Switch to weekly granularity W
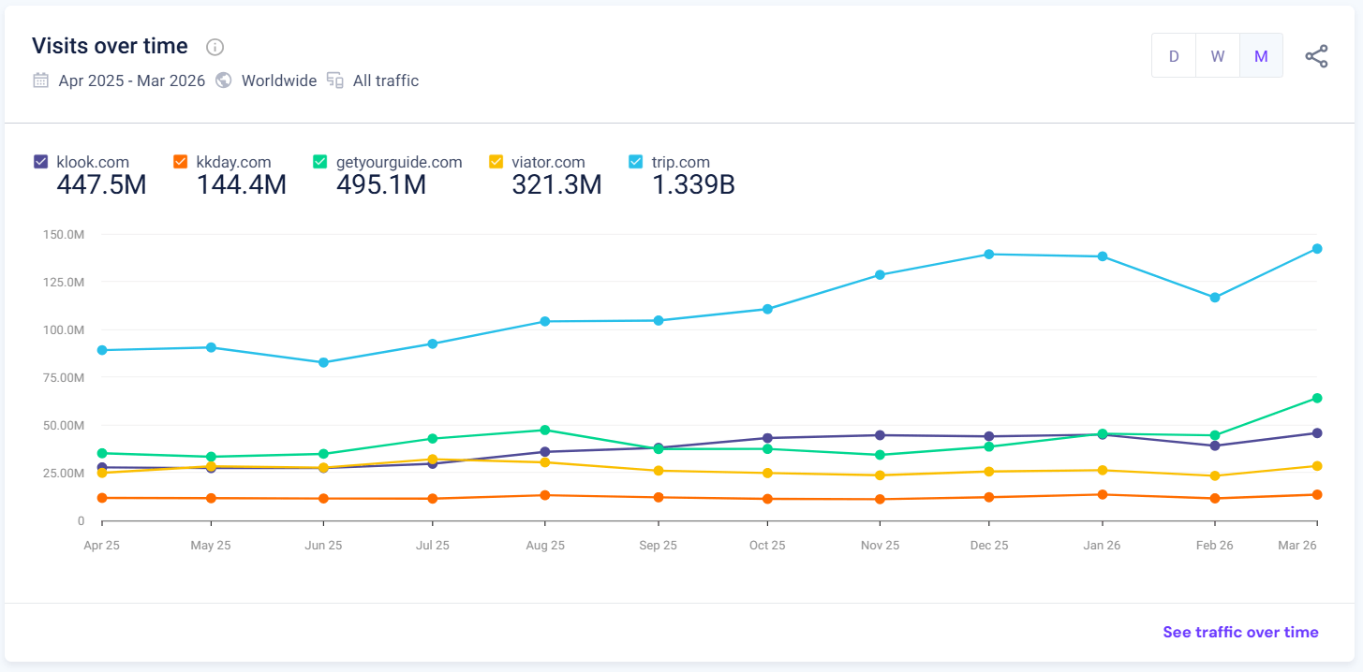The width and height of the screenshot is (1363, 672). [1218, 56]
